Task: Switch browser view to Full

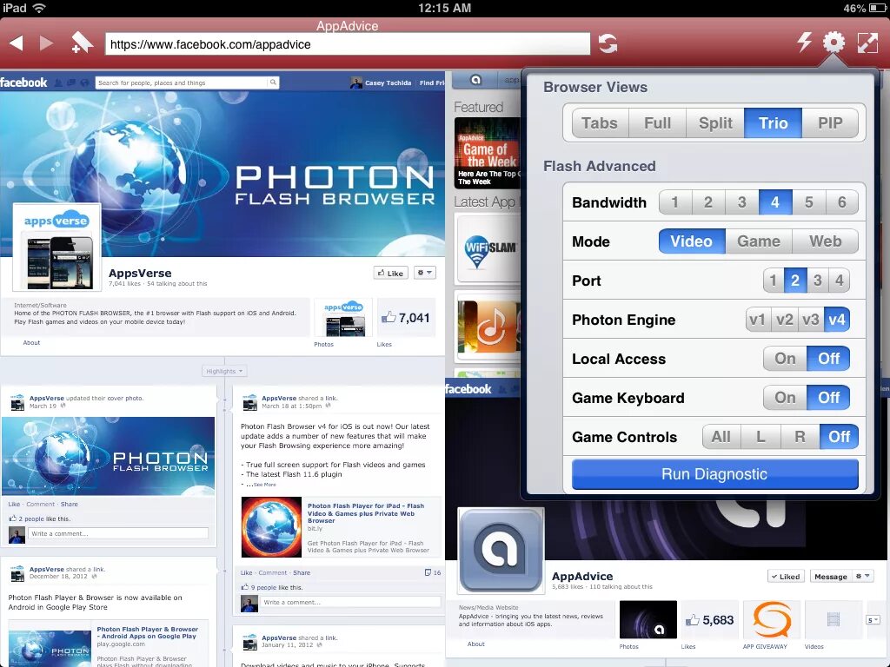Action: coord(657,123)
